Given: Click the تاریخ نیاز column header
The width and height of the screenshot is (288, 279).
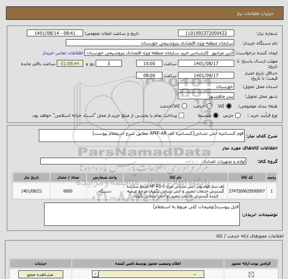Looking at the screenshot, I should click(31, 177).
